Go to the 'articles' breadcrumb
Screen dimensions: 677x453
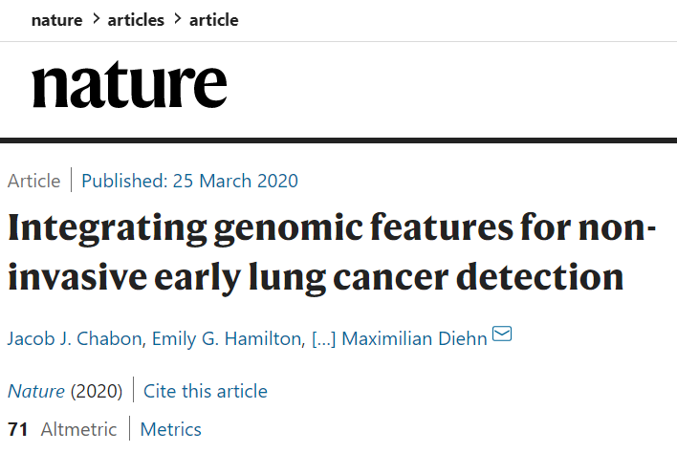[x=136, y=19]
